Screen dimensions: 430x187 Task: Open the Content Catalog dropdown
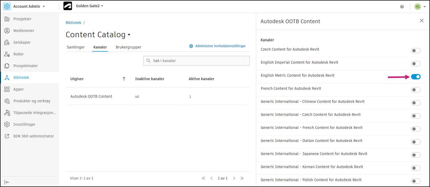pyautogui.click(x=129, y=35)
